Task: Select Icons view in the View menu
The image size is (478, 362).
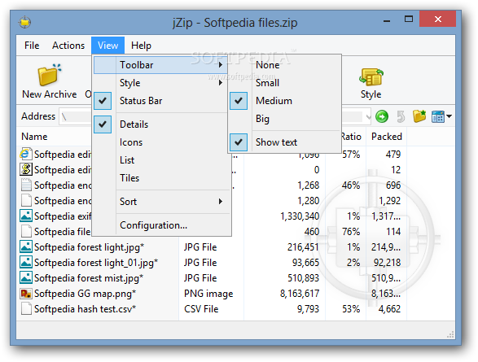Action: coord(160,142)
